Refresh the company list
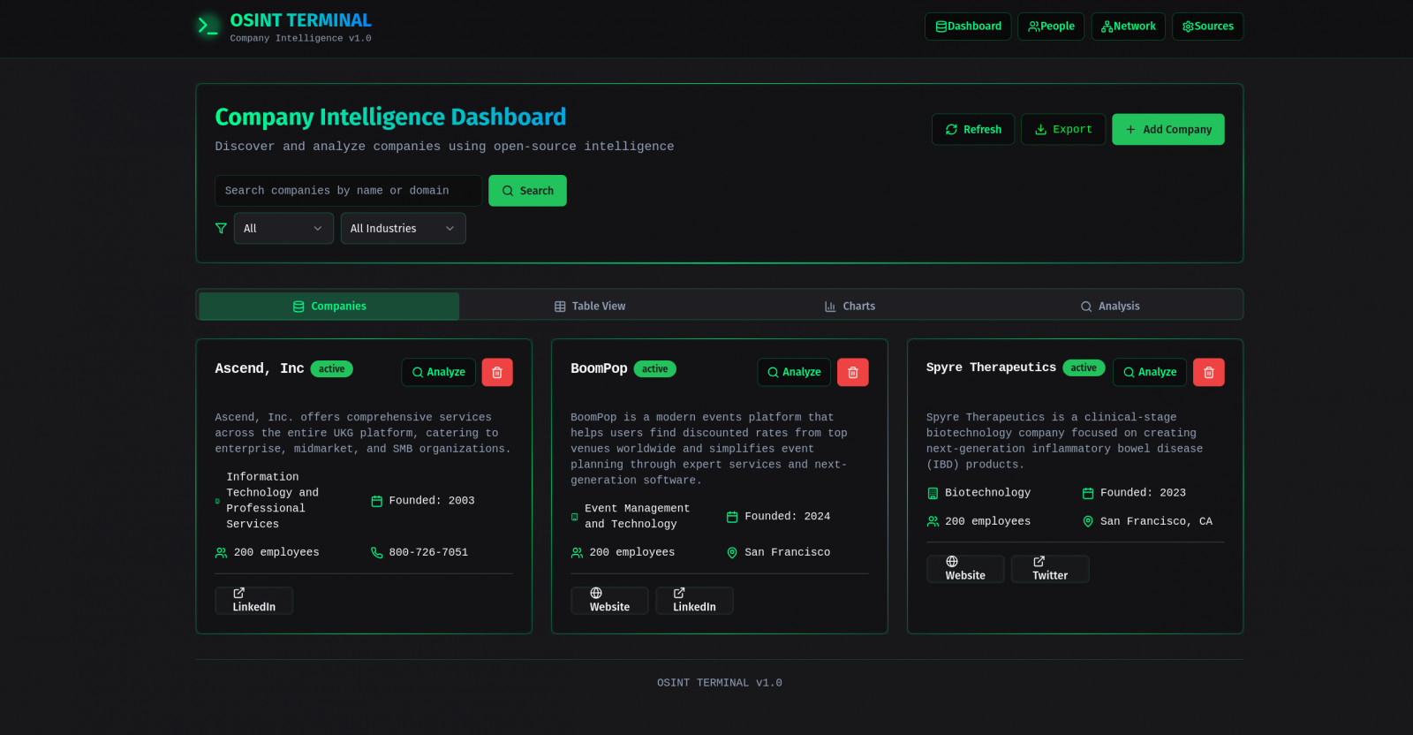Image resolution: width=1413 pixels, height=735 pixels. pos(973,130)
